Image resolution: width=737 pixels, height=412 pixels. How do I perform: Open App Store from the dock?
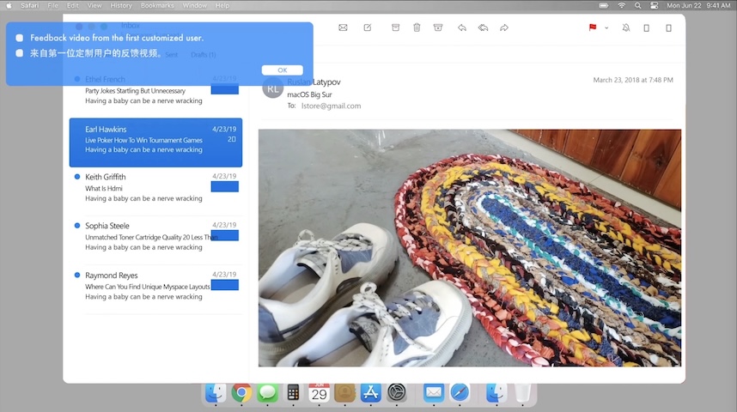(x=370, y=393)
